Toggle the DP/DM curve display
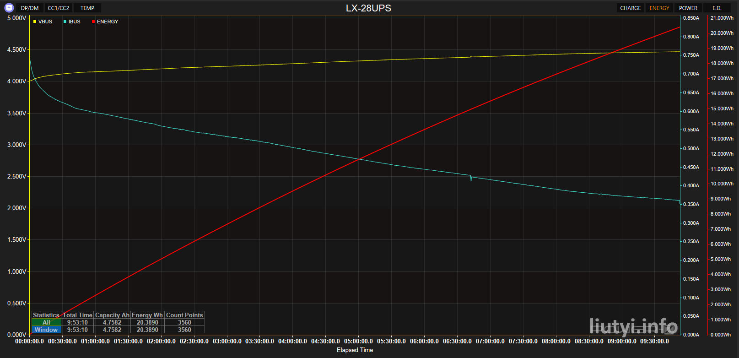Screen dimensions: 739x358 tap(30, 8)
